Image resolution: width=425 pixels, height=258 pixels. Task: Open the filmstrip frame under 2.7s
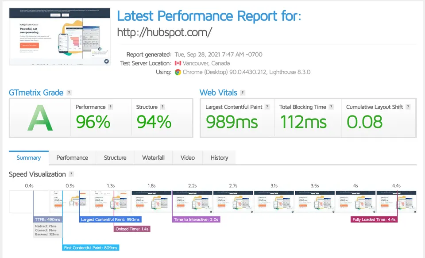233,202
